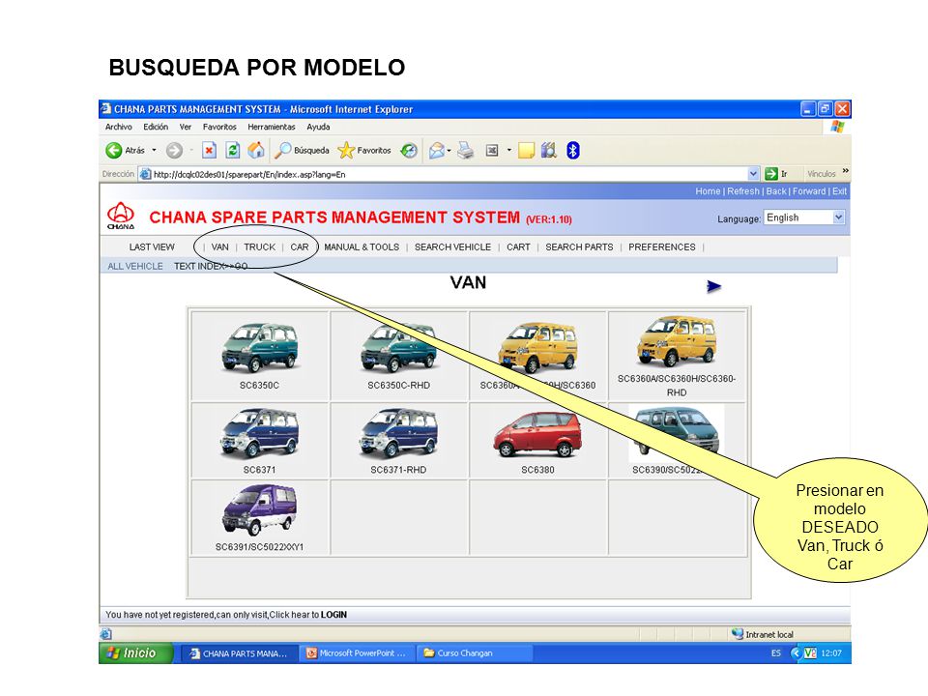Screen dimensions: 928x696
Task: Open MANUAL & TOOLS section
Action: coord(362,246)
